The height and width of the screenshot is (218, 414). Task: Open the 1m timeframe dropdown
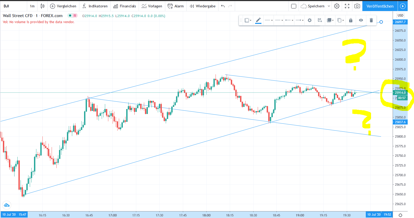[32, 6]
